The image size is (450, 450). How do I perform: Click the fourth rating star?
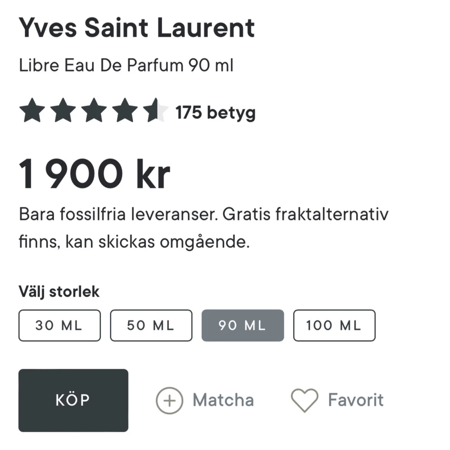coord(124,111)
